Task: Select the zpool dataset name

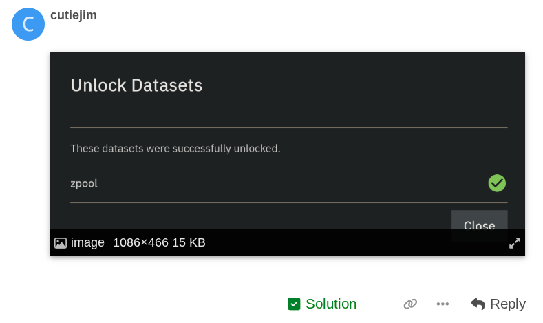Action: click(84, 183)
